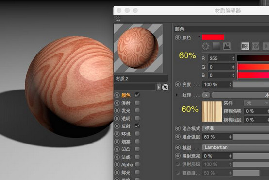269x180 pixels.
Task: Switch color sliders to HSV mode
Action: [x=255, y=46]
